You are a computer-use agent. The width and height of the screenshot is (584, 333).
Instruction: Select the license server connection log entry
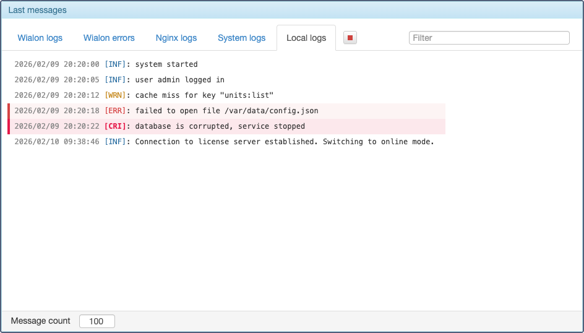pyautogui.click(x=285, y=142)
